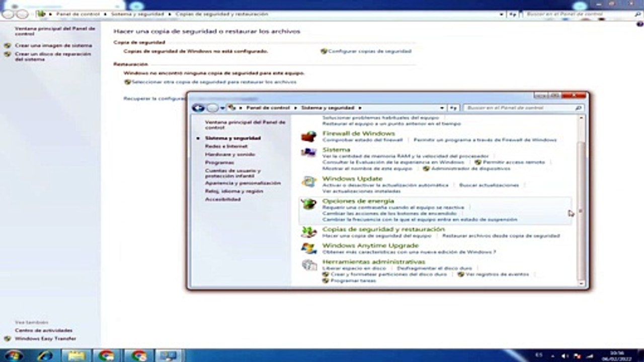Click shield icon beside Windows Easy Transfer

[x=8, y=339]
